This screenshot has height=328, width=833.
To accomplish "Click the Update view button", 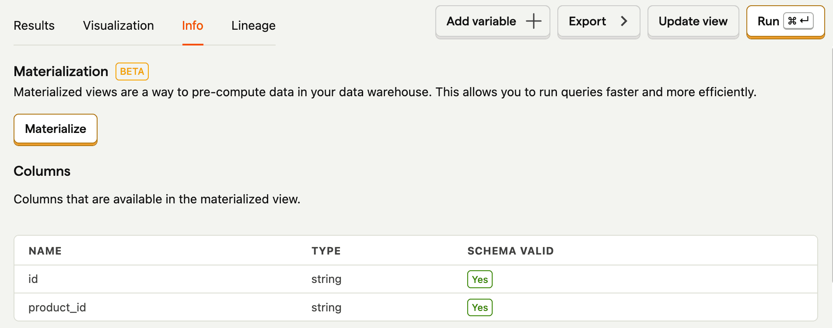I will (x=693, y=21).
